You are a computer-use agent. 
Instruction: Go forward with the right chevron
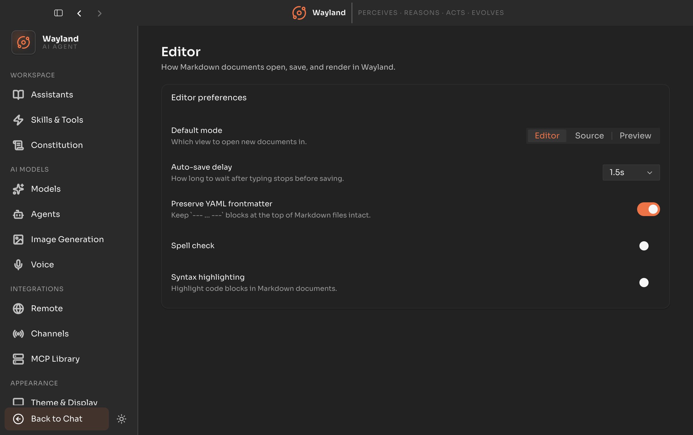(x=99, y=13)
